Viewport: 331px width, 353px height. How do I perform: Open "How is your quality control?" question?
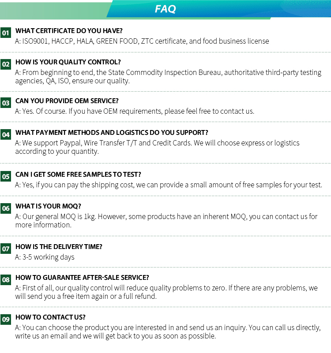click(x=68, y=62)
